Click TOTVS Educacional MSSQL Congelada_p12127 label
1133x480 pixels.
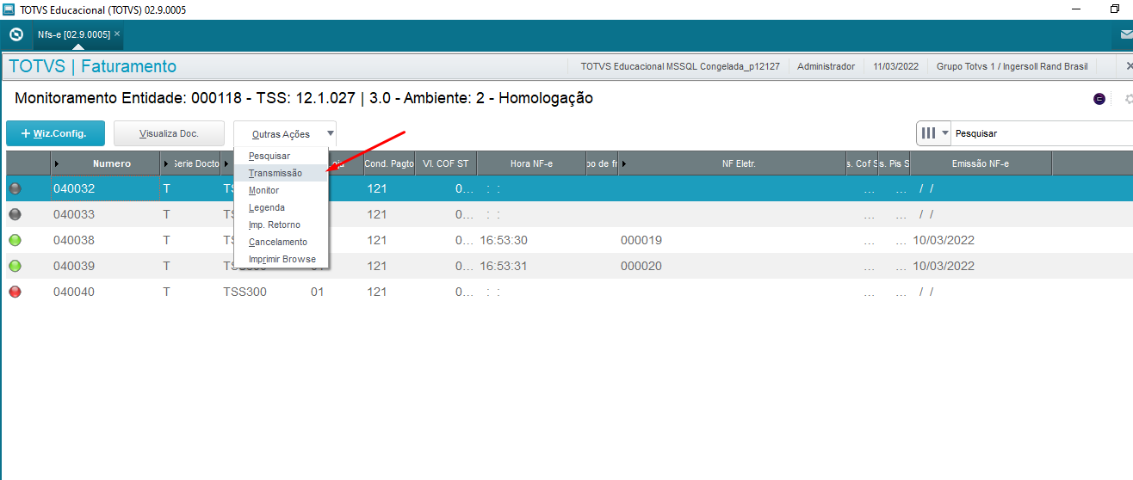tap(680, 66)
